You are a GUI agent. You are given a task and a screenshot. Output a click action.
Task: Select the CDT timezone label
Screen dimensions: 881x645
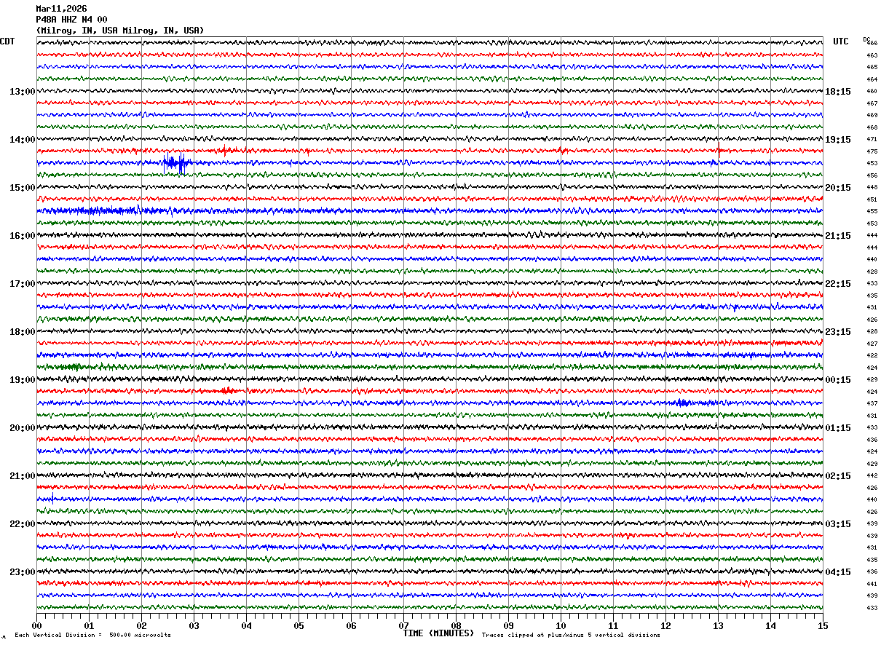point(7,41)
